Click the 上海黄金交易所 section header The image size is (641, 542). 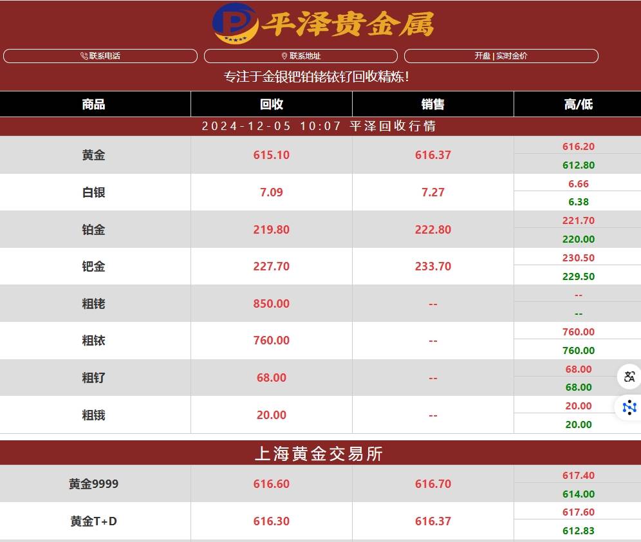319,453
